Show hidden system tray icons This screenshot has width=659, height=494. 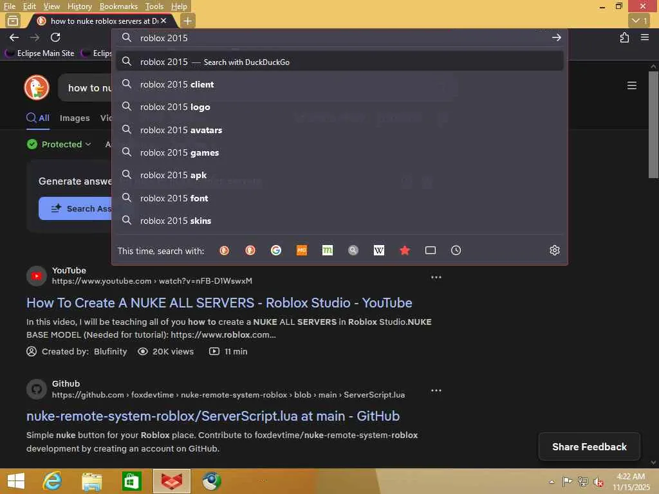pyautogui.click(x=552, y=482)
